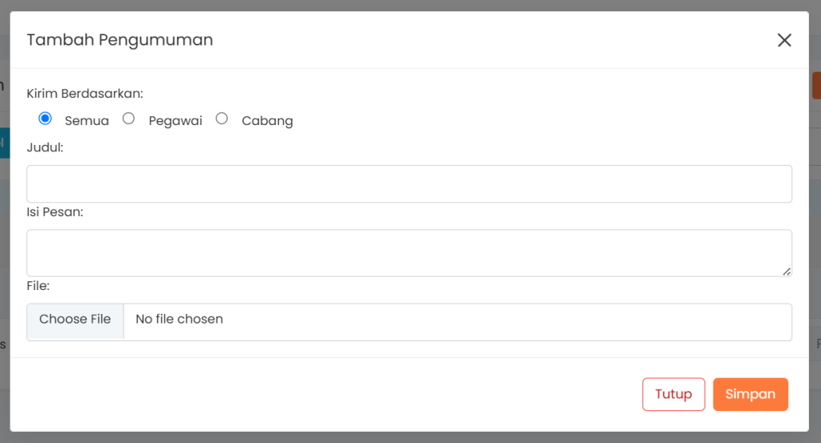Screen dimensions: 821x443
Task: Click the 'No file chosen' file field
Action: point(457,320)
